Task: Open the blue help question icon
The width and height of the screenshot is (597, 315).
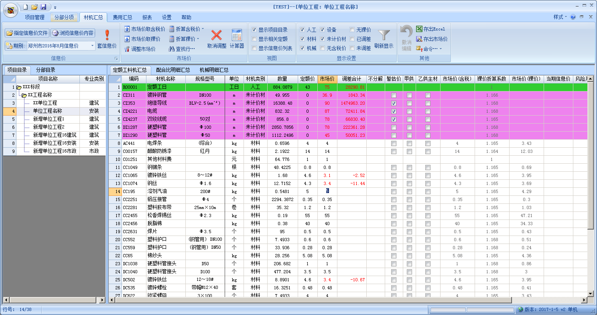Action: pos(573,17)
